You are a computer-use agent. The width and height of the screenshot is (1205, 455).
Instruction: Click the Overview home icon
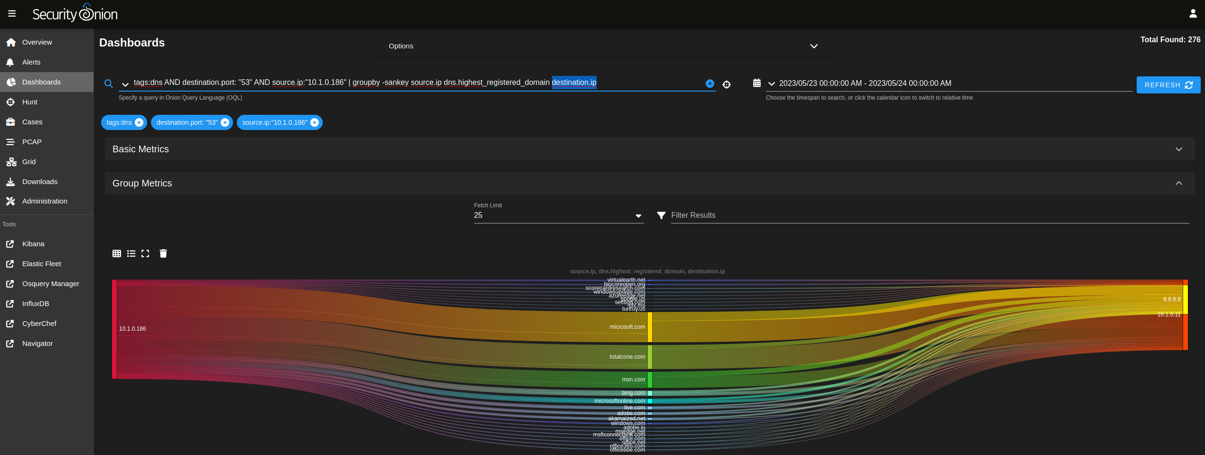pos(11,42)
